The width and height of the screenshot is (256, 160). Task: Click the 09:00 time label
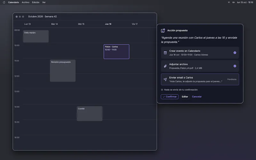tap(17, 30)
